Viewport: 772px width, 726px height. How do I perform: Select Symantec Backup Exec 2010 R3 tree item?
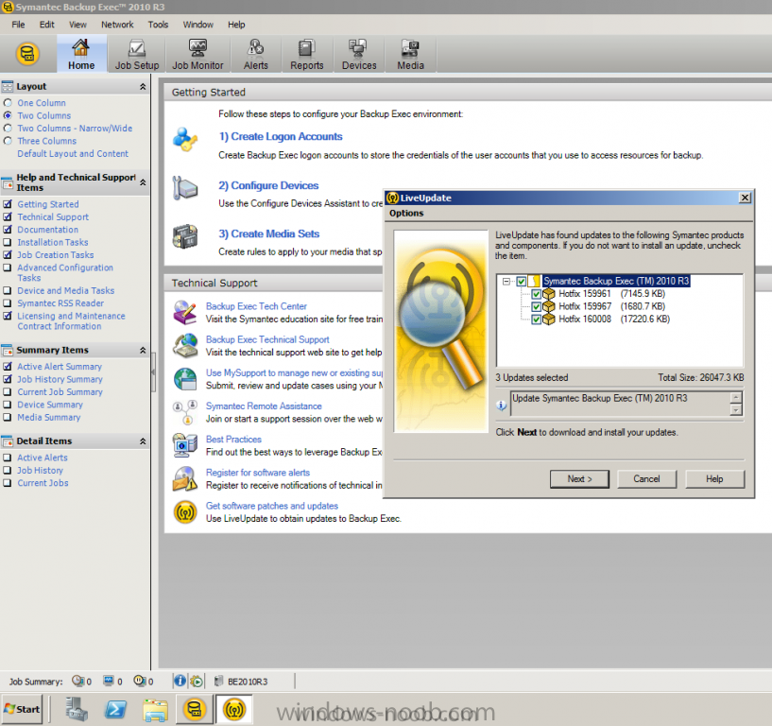point(616,282)
